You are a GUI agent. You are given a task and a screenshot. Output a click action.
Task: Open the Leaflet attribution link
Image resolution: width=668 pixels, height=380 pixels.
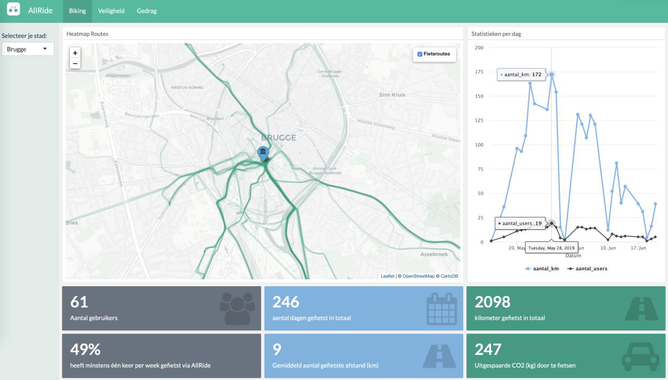pos(387,276)
